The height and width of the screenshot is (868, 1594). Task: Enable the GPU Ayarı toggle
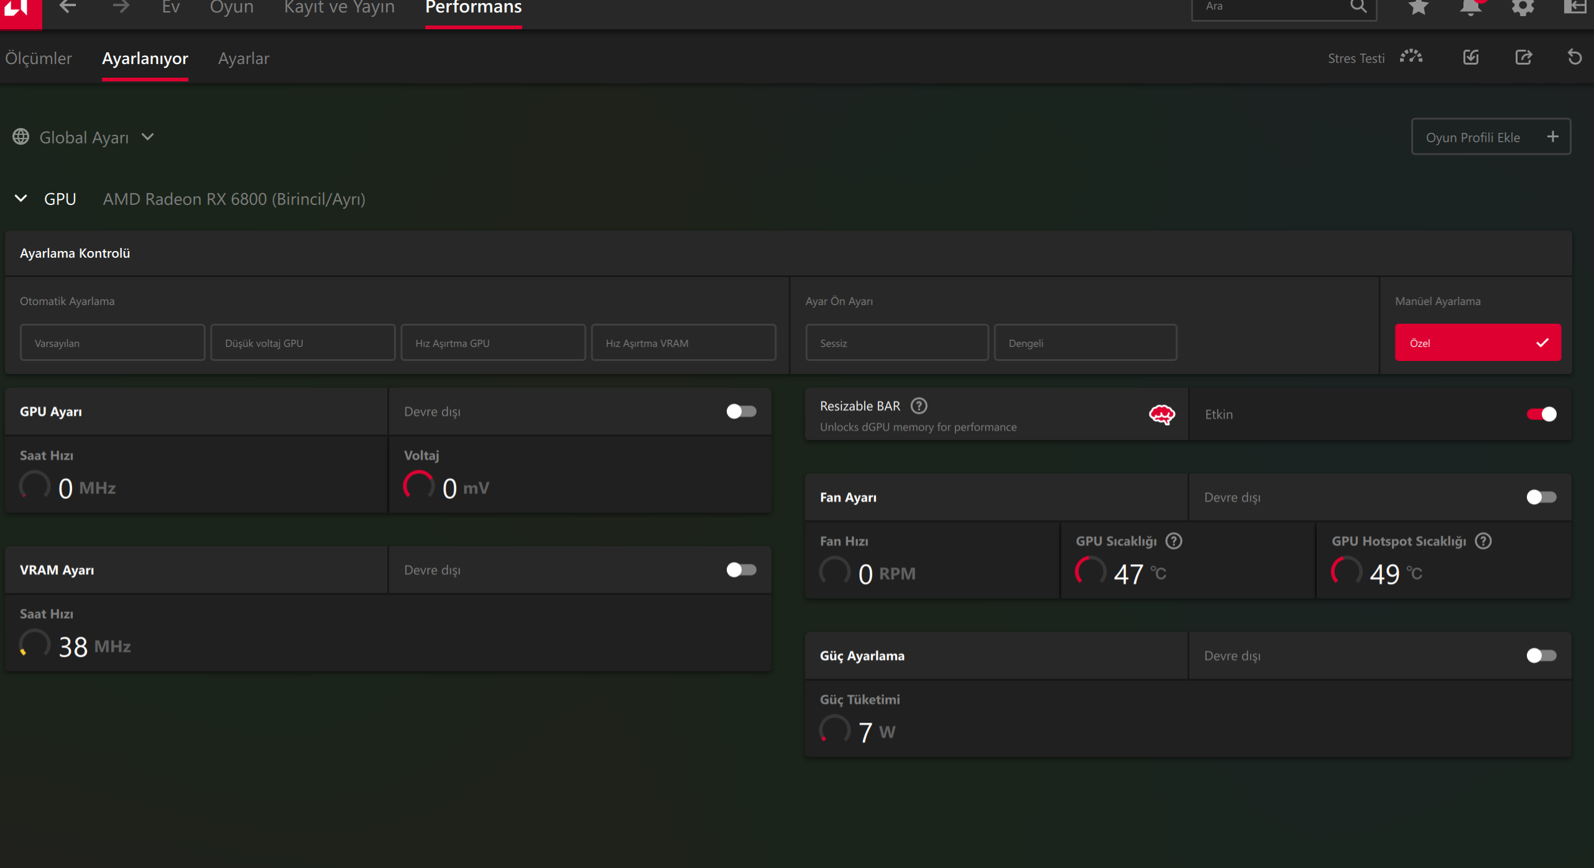(x=741, y=411)
